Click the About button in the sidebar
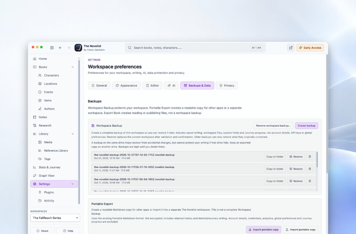Image resolution: width=356 pixels, height=234 pixels. pyautogui.click(x=42, y=231)
